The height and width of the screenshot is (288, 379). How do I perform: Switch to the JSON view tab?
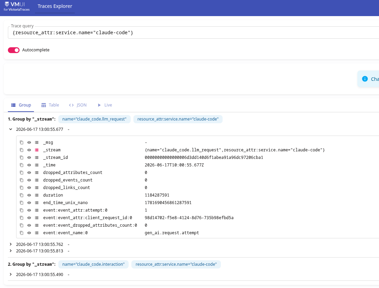pos(78,105)
